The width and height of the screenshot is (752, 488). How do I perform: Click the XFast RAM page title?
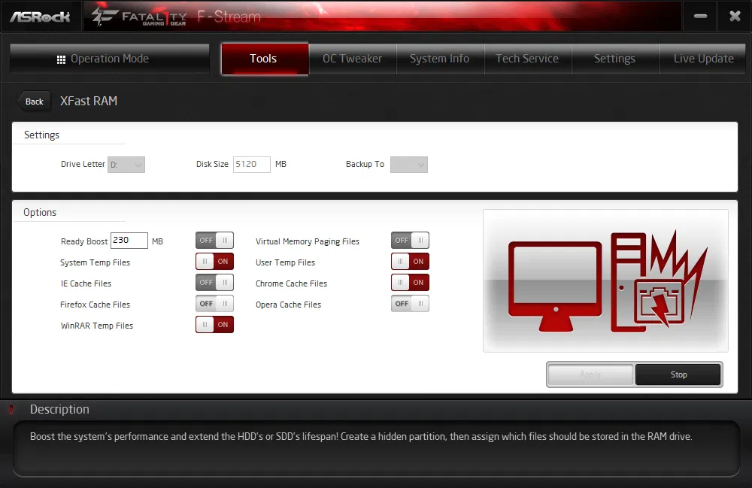pyautogui.click(x=89, y=102)
